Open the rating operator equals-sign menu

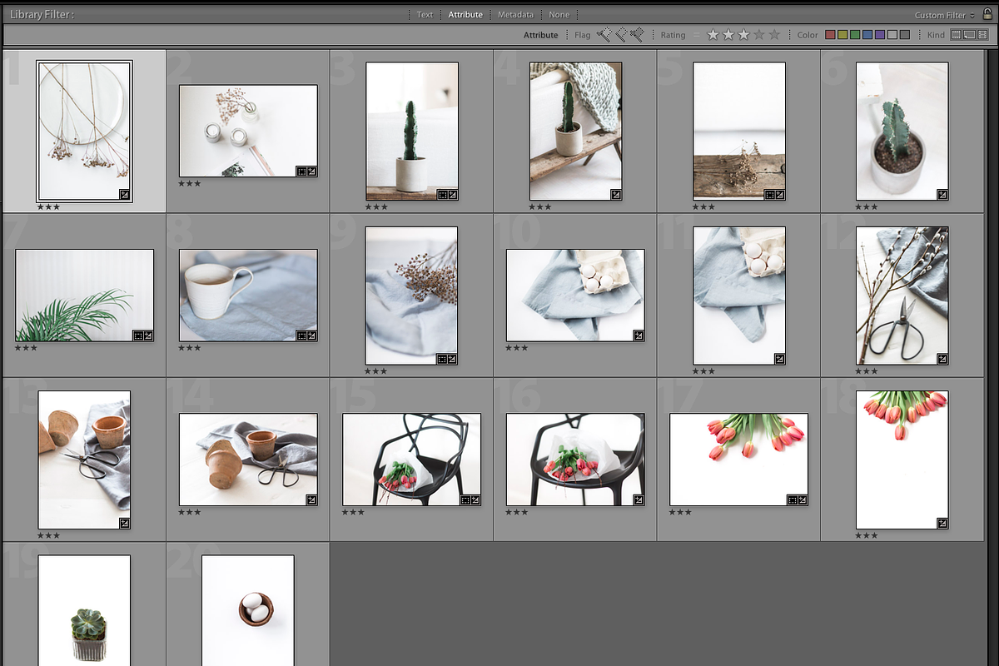click(697, 35)
